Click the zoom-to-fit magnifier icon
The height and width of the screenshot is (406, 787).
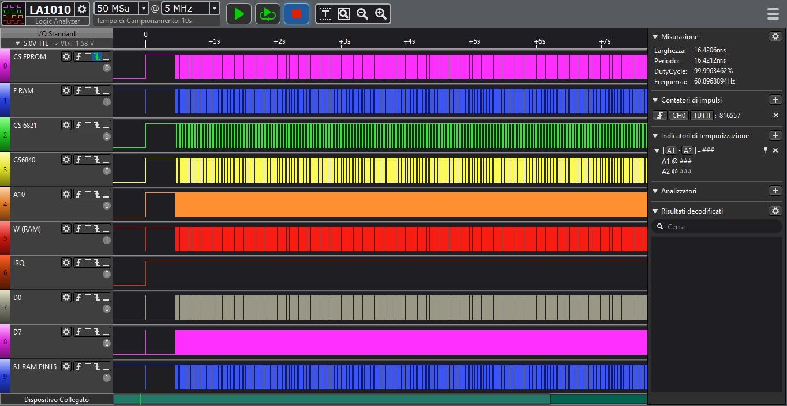[x=344, y=14]
